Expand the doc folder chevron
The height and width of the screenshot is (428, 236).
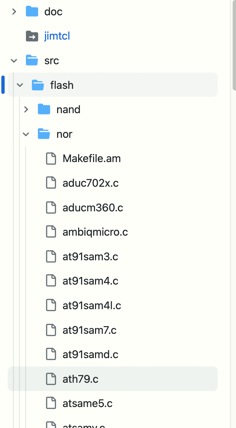tap(14, 12)
